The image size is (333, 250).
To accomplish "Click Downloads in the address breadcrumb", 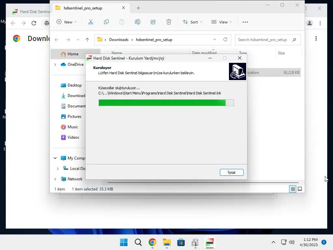I will [119, 40].
